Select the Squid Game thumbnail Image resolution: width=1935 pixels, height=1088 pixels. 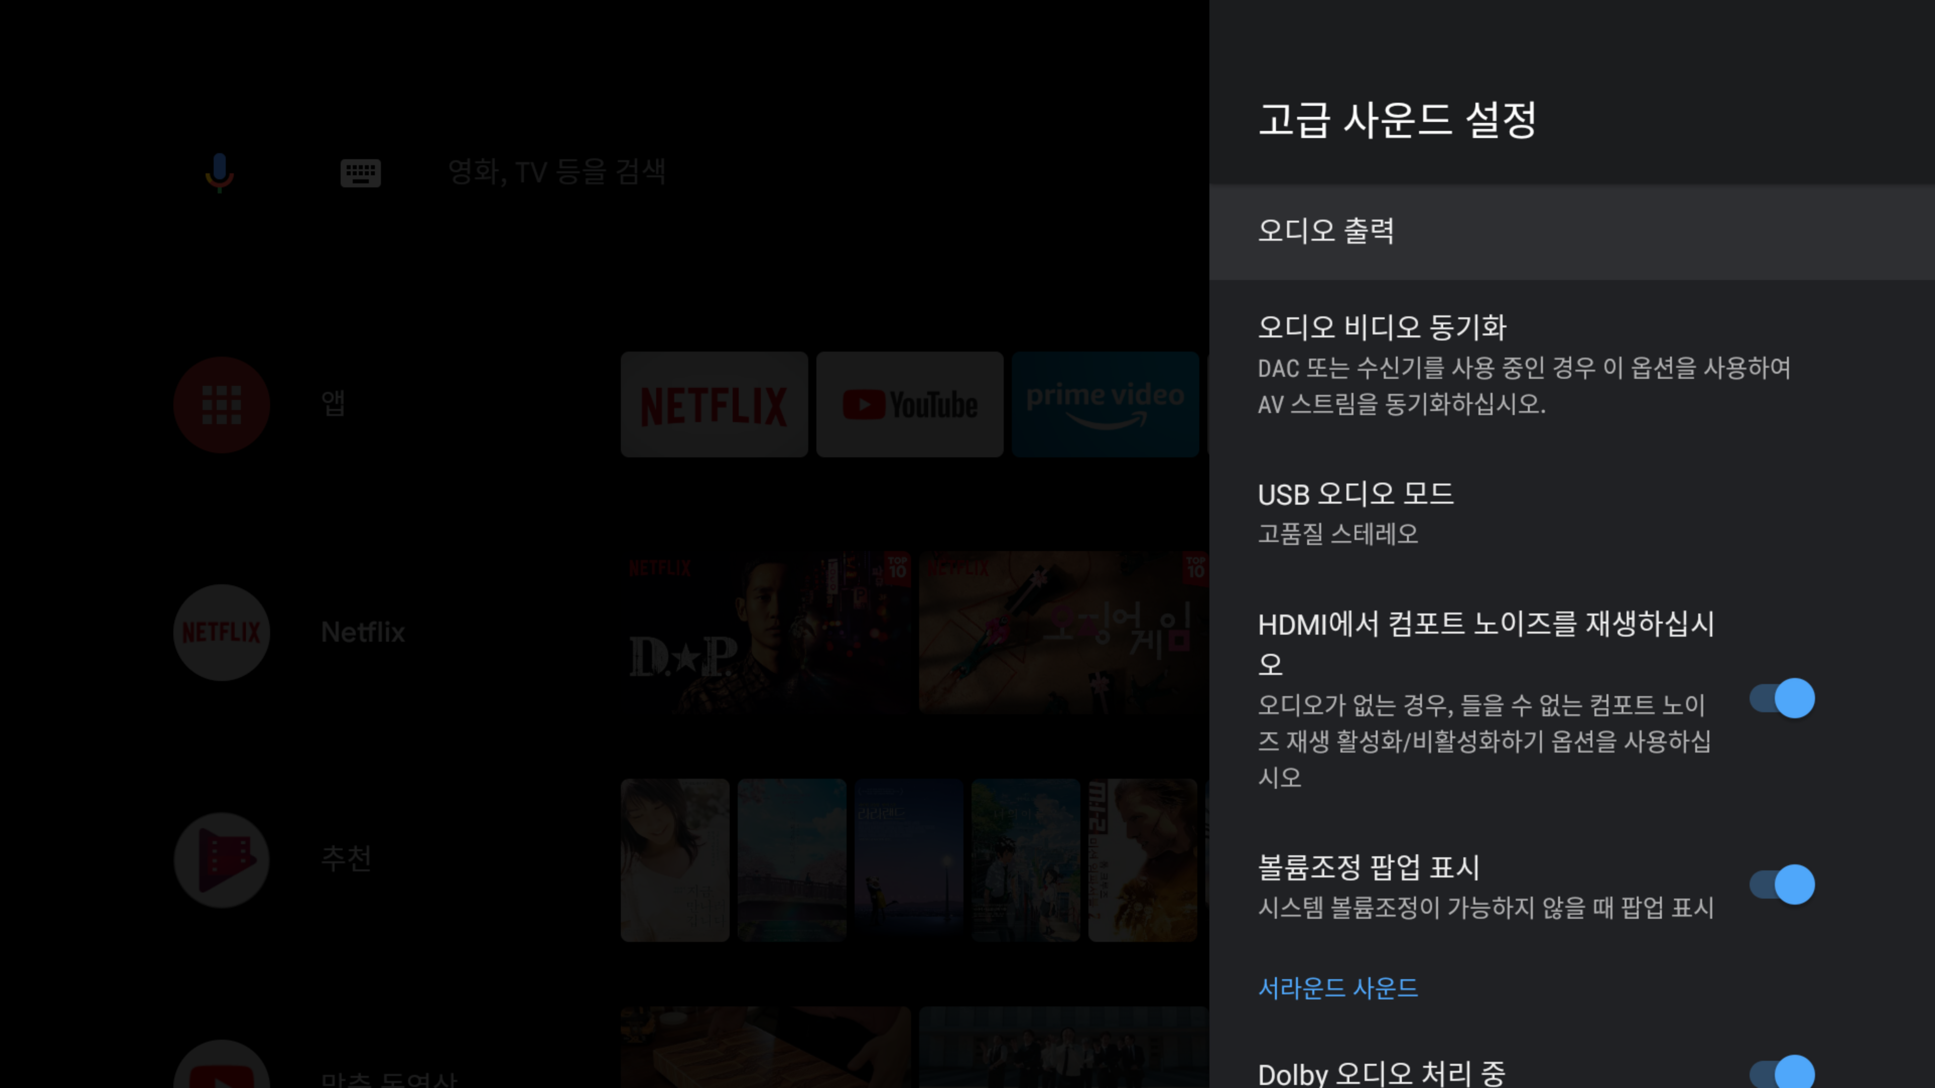(1063, 632)
